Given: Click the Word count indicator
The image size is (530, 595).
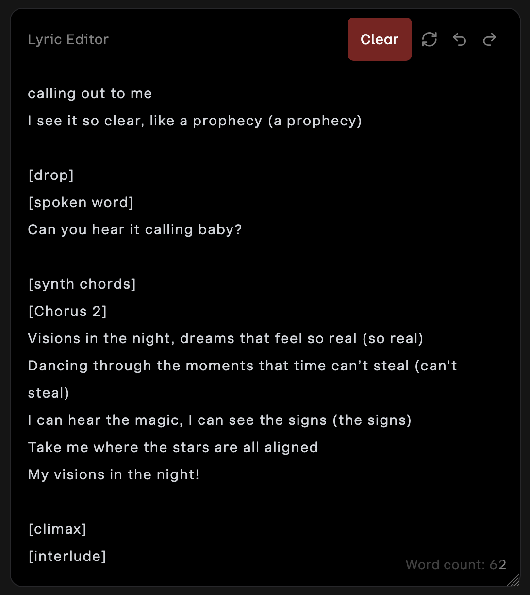Looking at the screenshot, I should coord(455,564).
